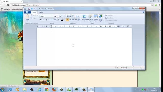Screen dimensions: 163x92
Task: Click orange Registrar button on webpage
Action: click(x=42, y=71)
